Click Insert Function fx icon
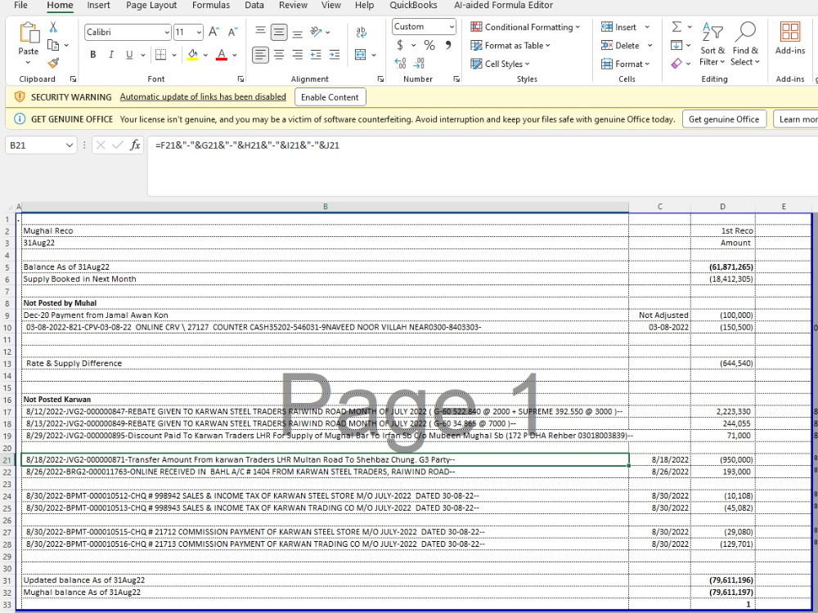 135,145
